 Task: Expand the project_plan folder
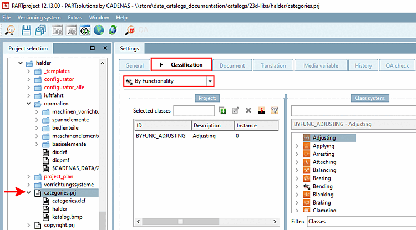(x=29, y=176)
